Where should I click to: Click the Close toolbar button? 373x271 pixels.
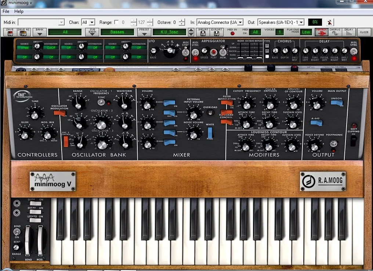coord(364,32)
